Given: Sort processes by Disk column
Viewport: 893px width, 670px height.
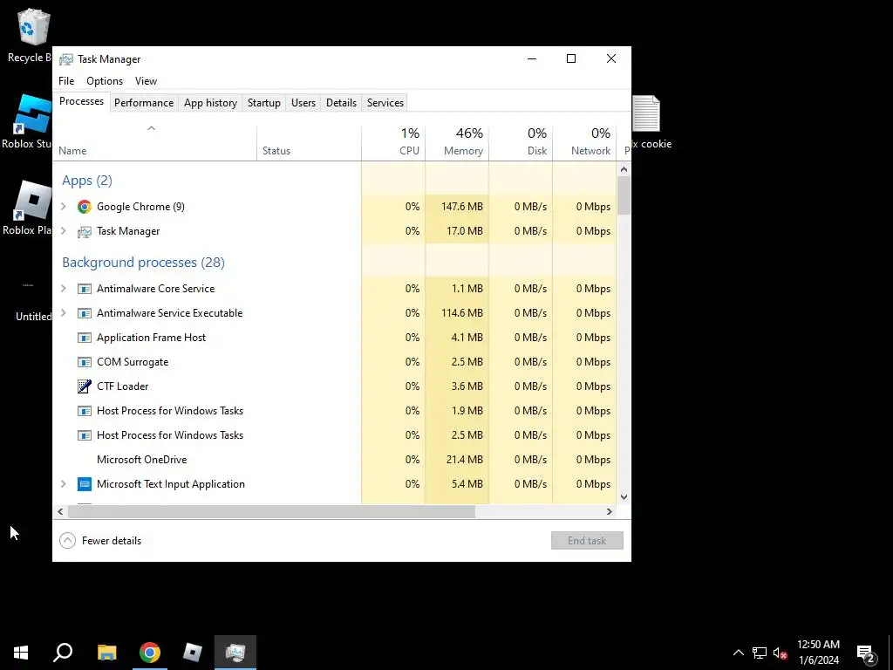Looking at the screenshot, I should (x=521, y=142).
